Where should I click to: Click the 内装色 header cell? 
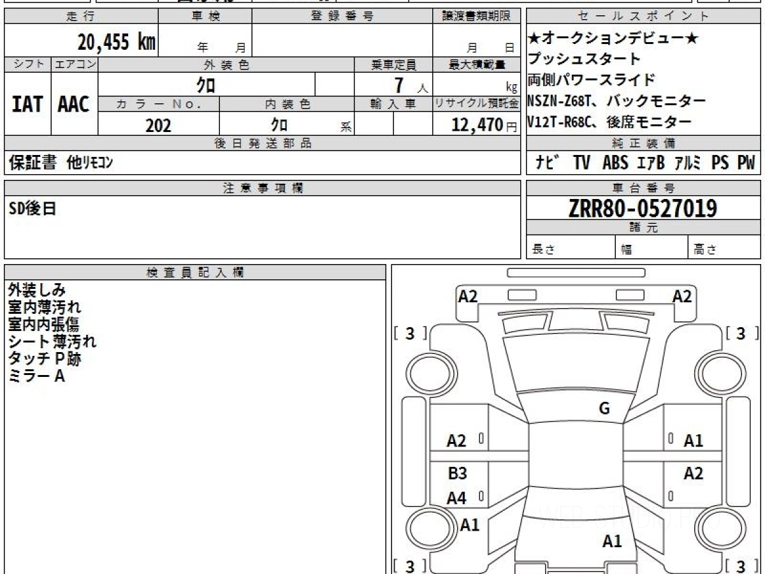click(x=287, y=104)
